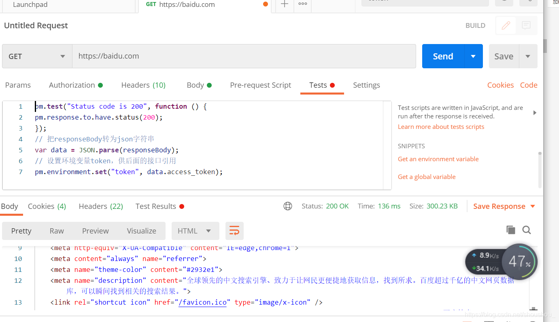Viewport: 559px width, 322px height.
Task: Click the Size: 300.23 KB value
Action: tap(434, 206)
